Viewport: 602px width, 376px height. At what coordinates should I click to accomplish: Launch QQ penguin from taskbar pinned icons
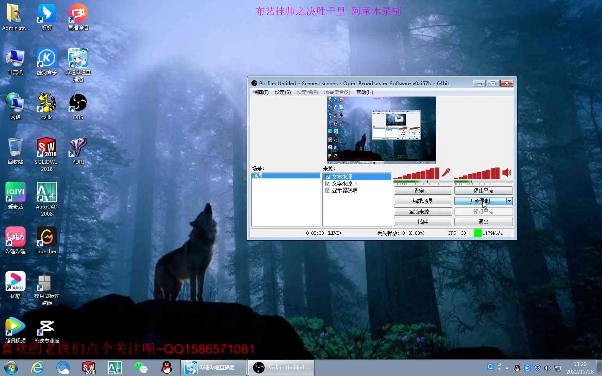[167, 368]
